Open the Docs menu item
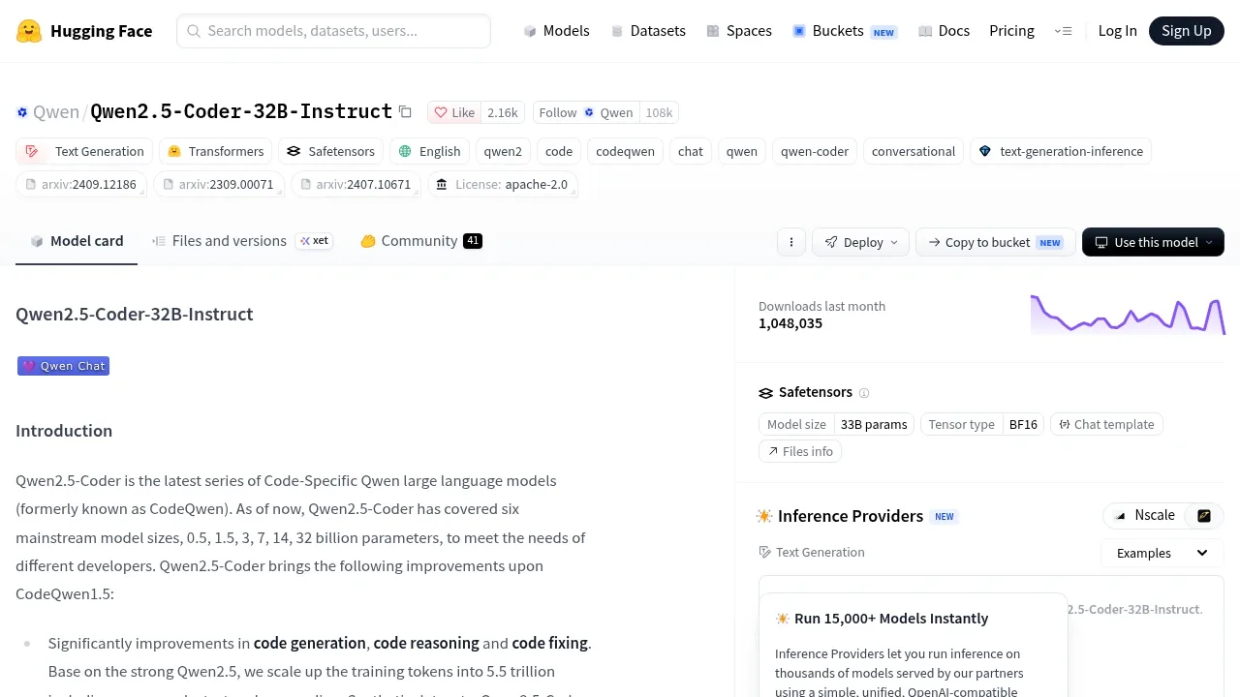 pos(944,31)
